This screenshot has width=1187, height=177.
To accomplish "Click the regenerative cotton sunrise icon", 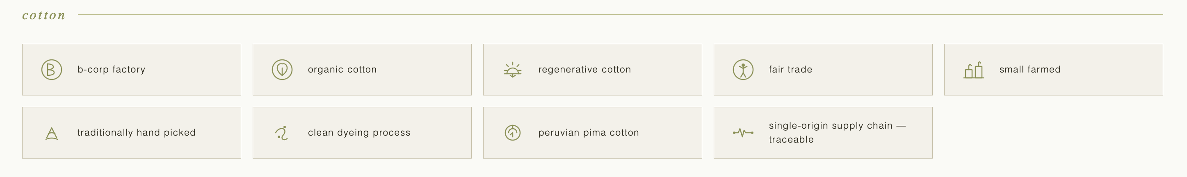I will 512,70.
